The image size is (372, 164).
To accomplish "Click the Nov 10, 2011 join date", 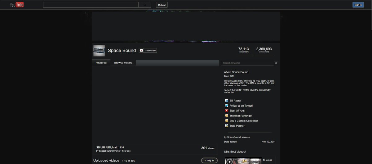I will (x=268, y=142).
